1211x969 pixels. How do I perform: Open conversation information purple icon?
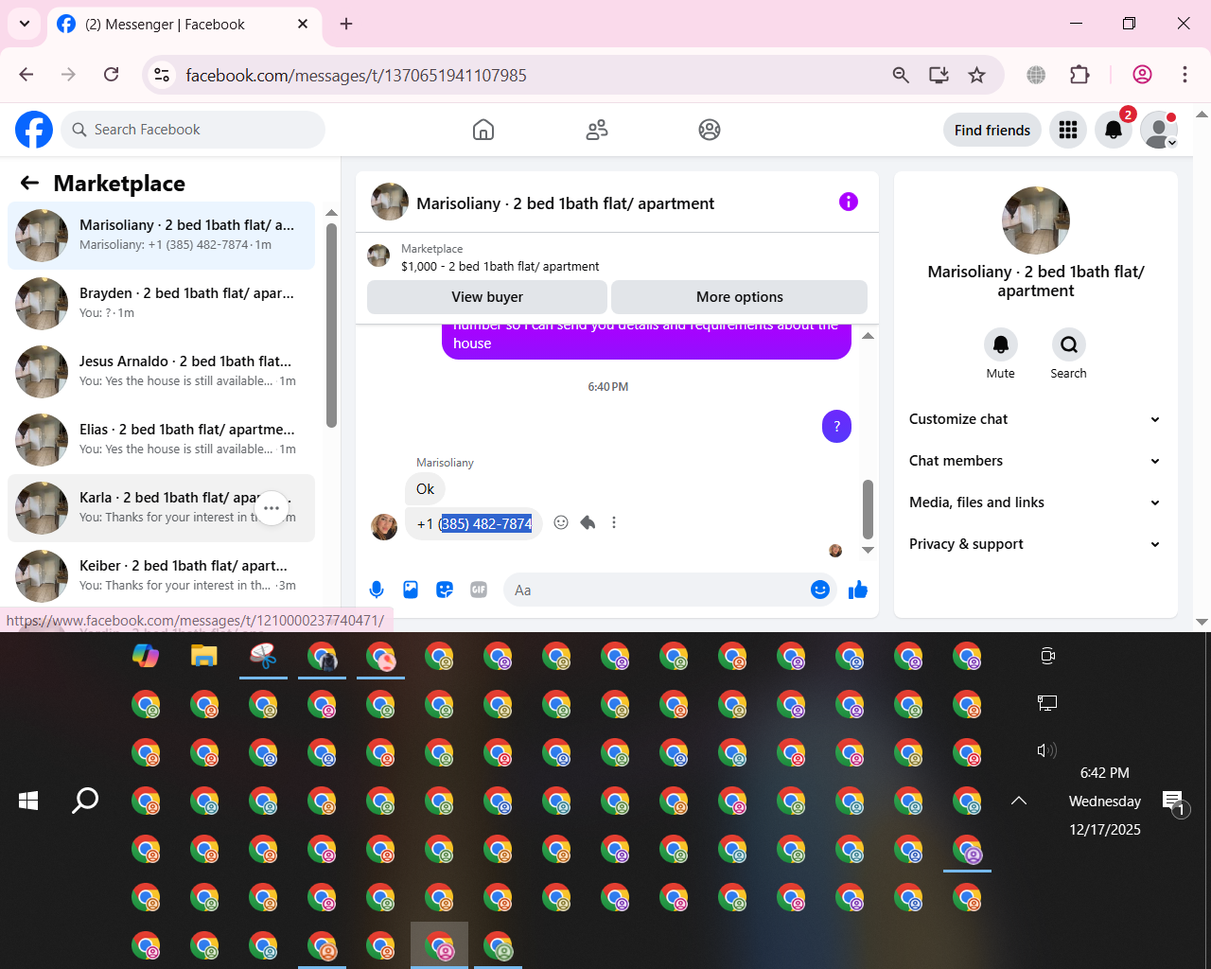point(849,202)
